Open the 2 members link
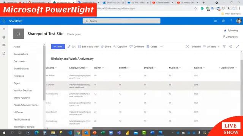Viewport: 243px width, 136px height. (230, 37)
